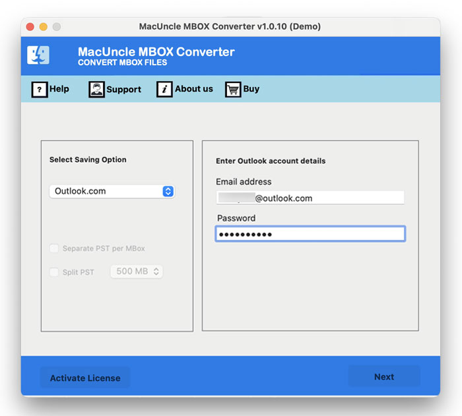
Task: Close the window with red button
Action: click(30, 27)
